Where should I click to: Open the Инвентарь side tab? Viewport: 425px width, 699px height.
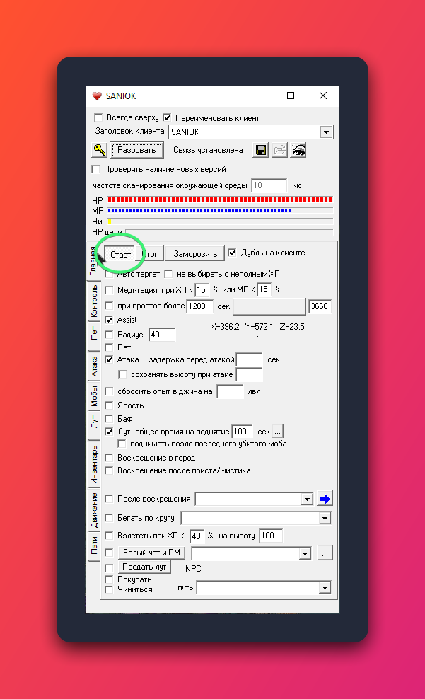click(x=93, y=463)
